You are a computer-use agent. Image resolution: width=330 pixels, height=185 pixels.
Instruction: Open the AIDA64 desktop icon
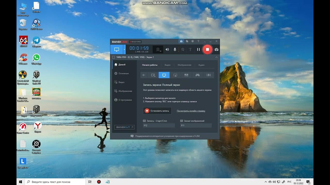(23, 42)
